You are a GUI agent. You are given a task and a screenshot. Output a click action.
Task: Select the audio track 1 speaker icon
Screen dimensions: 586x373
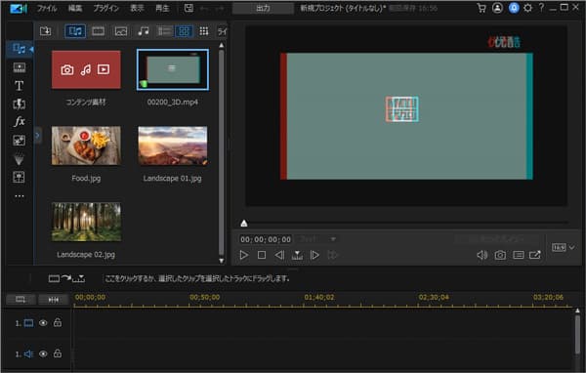tap(28, 353)
